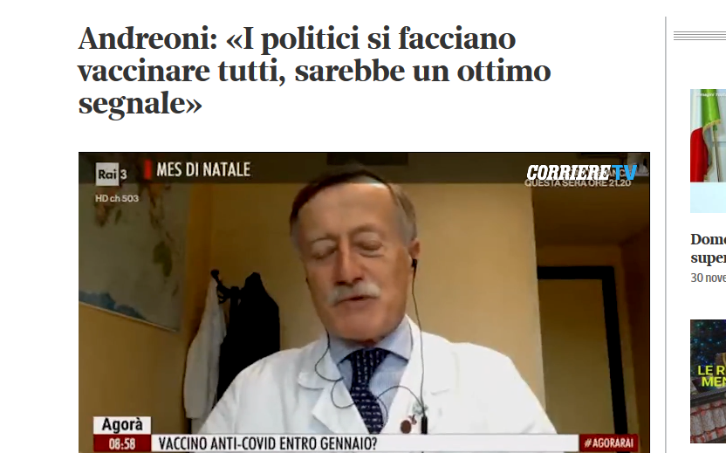Open sidebar article titled 'Dome... super'
The height and width of the screenshot is (453, 726).
pos(708,248)
